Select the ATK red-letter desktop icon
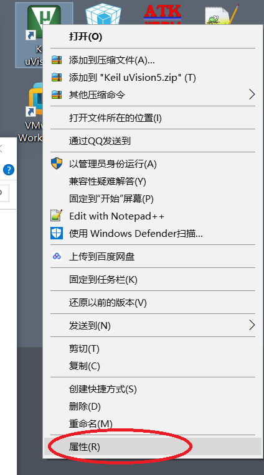Image resolution: width=264 pixels, height=475 pixels. pyautogui.click(x=163, y=14)
